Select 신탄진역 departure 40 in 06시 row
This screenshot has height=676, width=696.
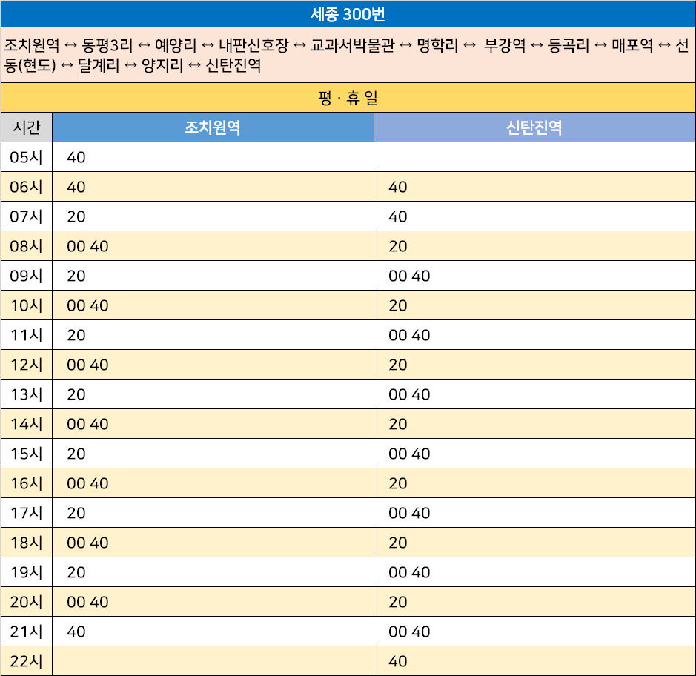(398, 187)
